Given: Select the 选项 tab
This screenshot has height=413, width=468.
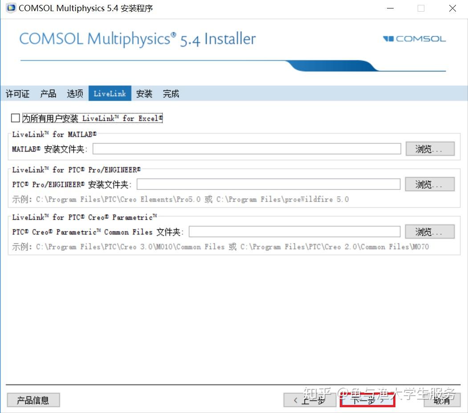Looking at the screenshot, I should (74, 94).
